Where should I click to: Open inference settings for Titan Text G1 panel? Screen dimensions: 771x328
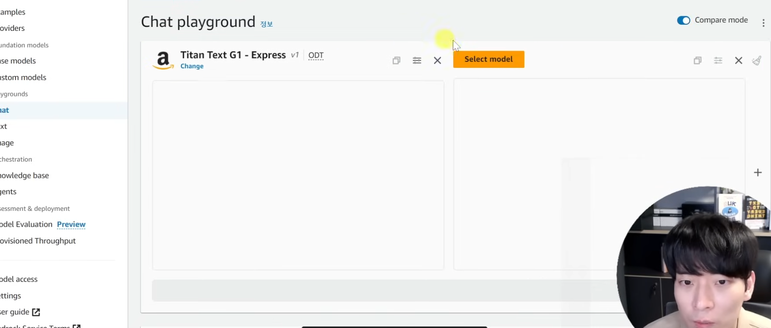pyautogui.click(x=417, y=60)
